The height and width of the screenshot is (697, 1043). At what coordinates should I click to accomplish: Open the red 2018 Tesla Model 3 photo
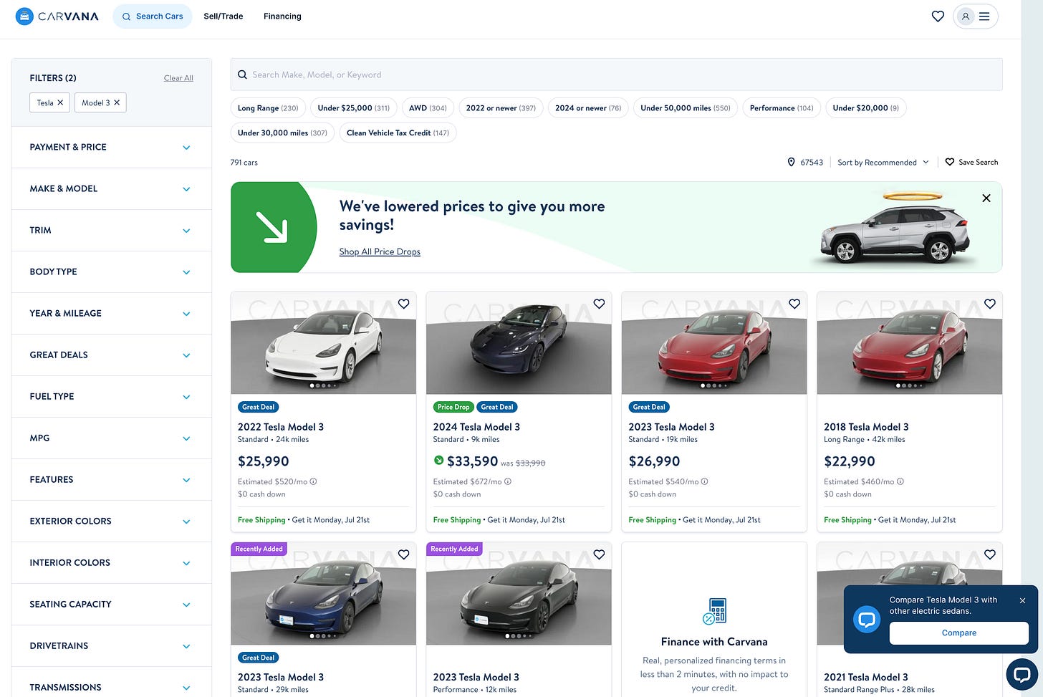pyautogui.click(x=909, y=343)
